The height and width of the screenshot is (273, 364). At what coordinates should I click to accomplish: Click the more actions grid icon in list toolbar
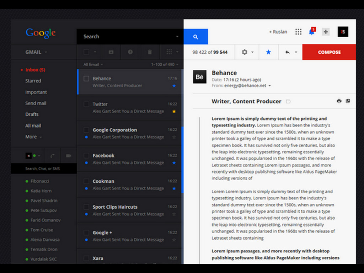(169, 52)
